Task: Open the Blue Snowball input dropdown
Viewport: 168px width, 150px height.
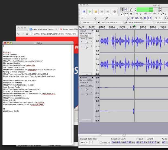Action: pyautogui.click(x=140, y=22)
